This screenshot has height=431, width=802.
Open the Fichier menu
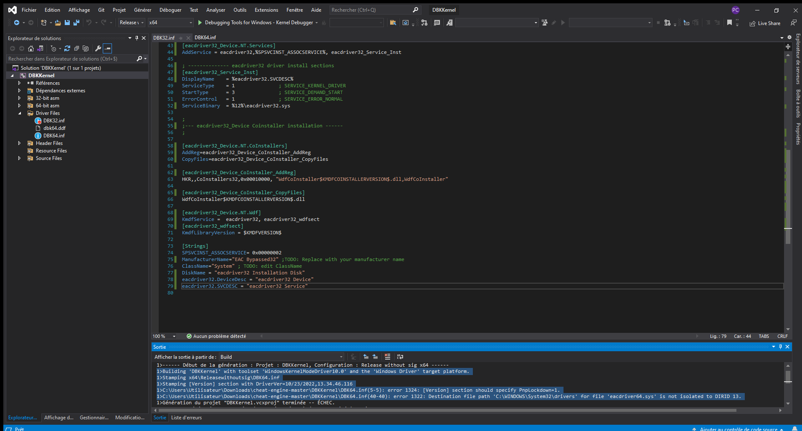(x=29, y=10)
